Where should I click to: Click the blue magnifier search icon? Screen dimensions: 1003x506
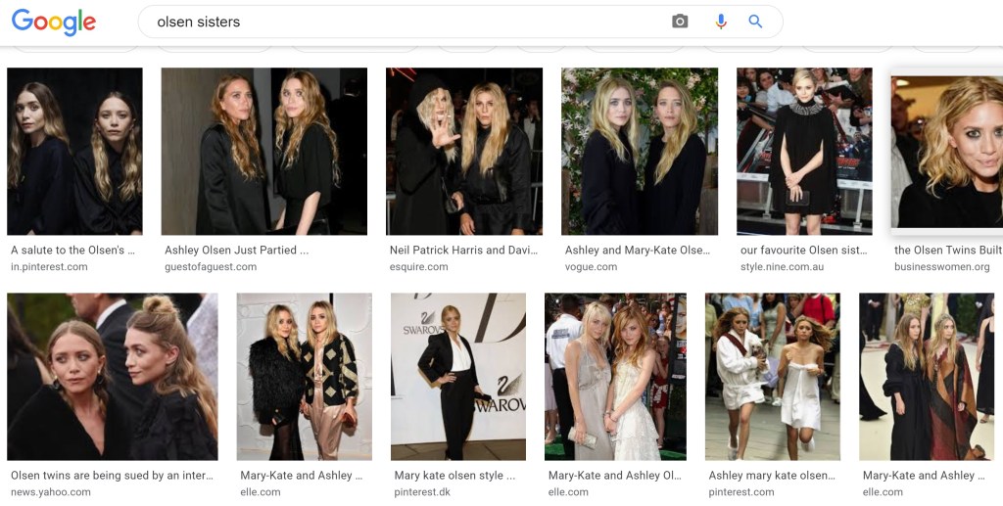755,22
